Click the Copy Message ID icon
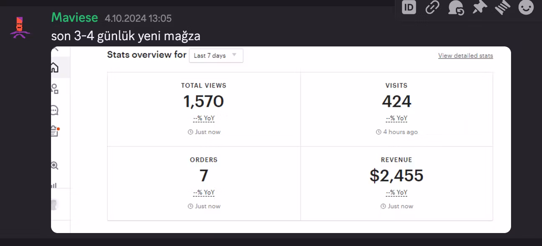Viewport: 542px width, 246px height. coord(409,7)
